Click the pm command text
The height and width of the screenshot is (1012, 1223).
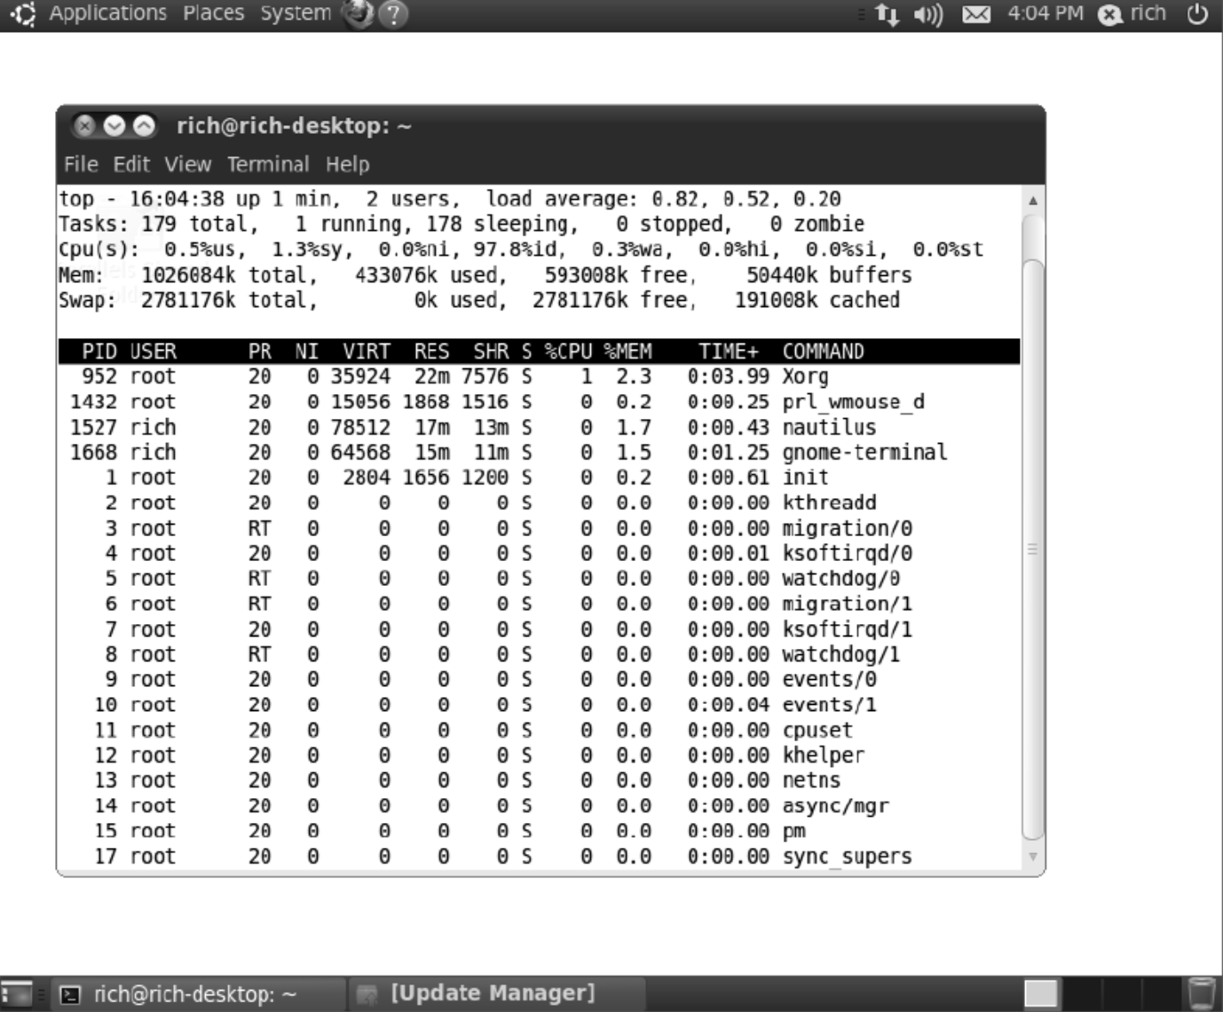click(x=793, y=832)
